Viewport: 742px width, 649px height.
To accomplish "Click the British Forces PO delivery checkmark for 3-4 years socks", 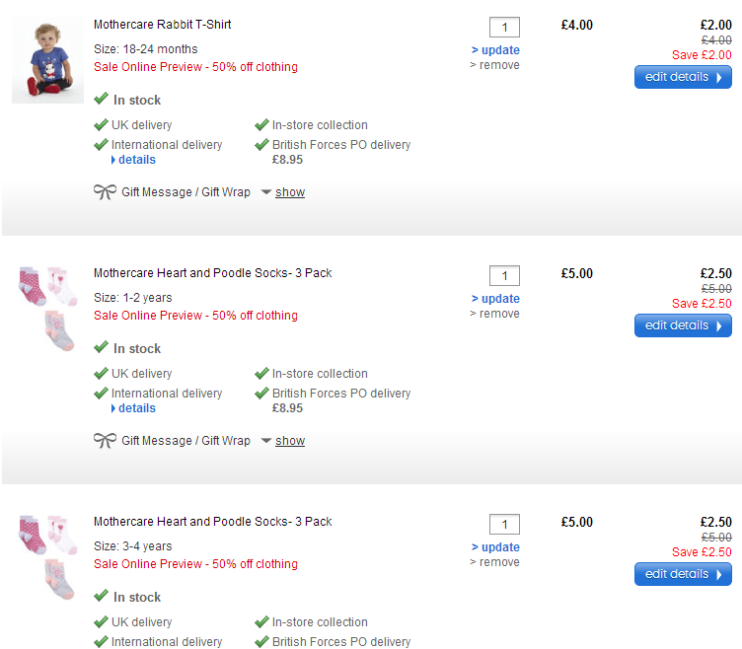I will (x=261, y=641).
